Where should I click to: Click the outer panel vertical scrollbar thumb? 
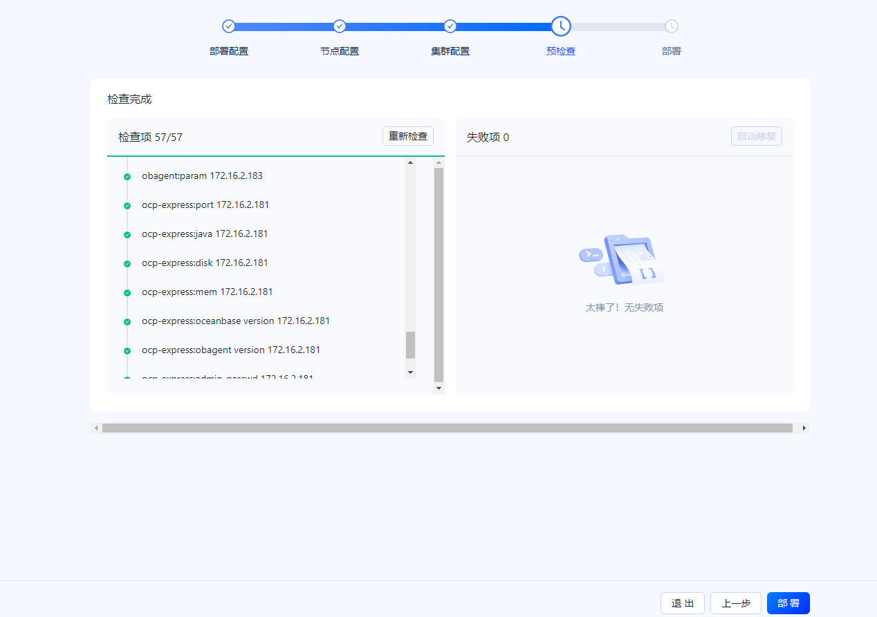438,275
